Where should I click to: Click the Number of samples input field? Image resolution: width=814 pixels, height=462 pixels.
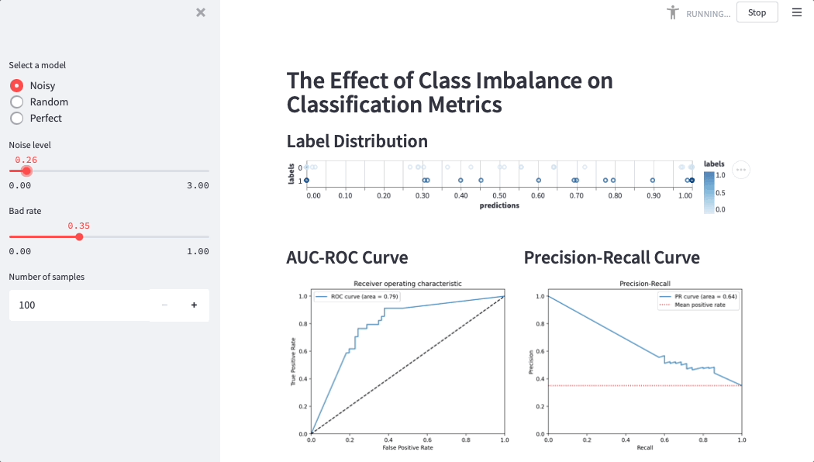point(78,305)
